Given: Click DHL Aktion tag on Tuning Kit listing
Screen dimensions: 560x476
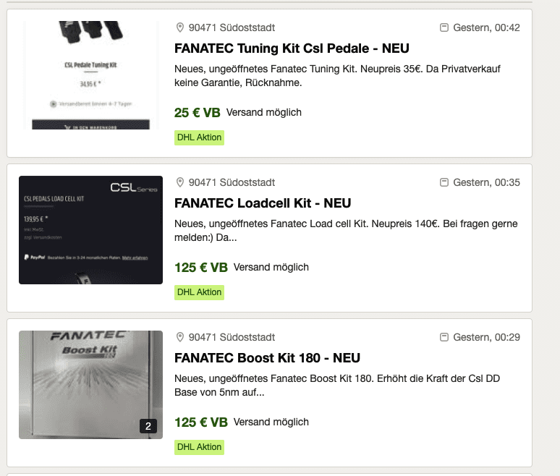Looking at the screenshot, I should point(199,137).
